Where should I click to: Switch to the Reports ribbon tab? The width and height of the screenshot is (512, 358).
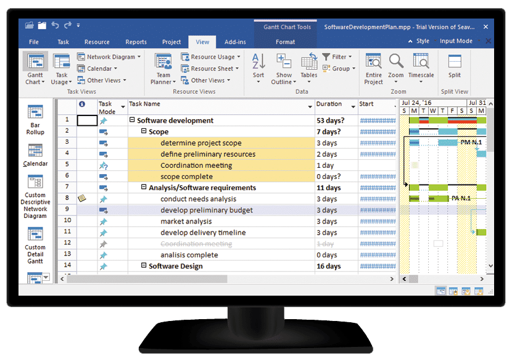pos(136,42)
